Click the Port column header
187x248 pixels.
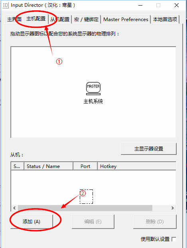pos(85,166)
